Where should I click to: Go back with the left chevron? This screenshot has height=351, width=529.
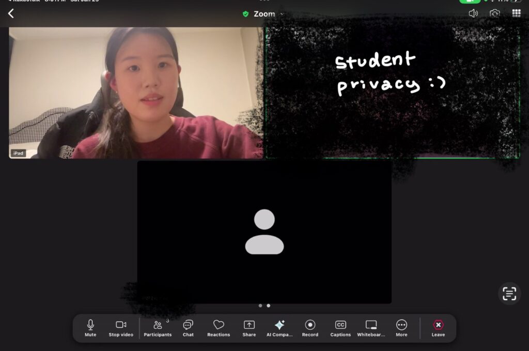click(11, 13)
